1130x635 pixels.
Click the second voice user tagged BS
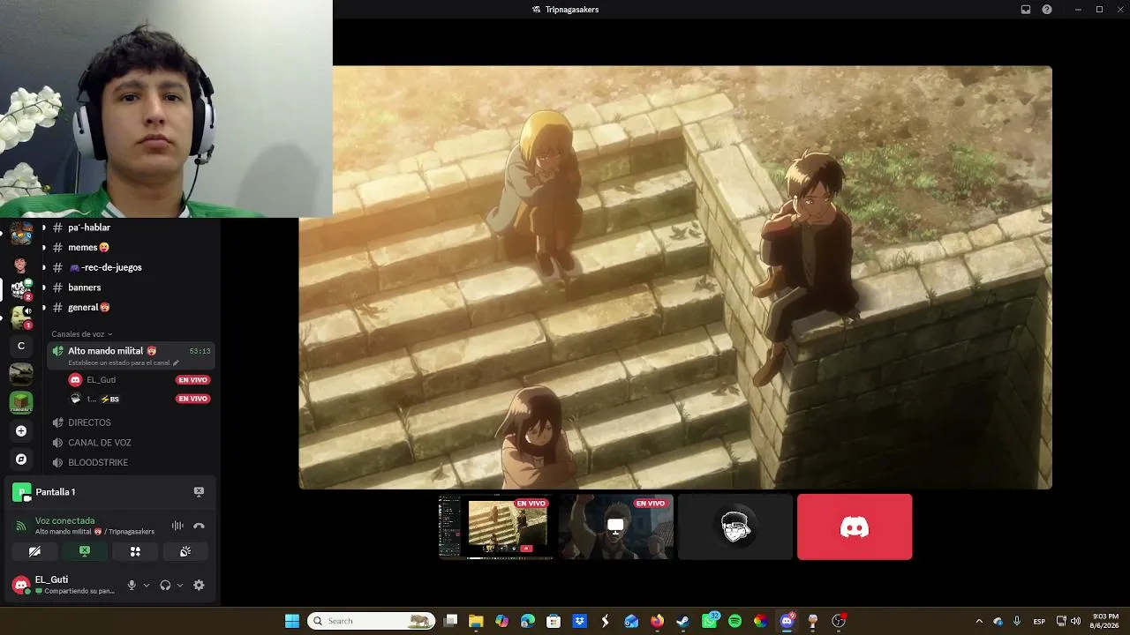point(103,400)
